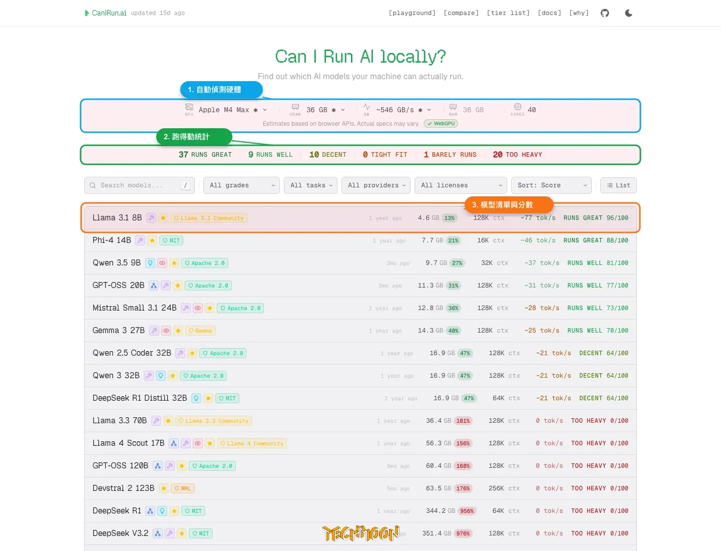
Task: Click the eye vision icon on Mistral Small 3.1 24B
Action: click(x=198, y=308)
